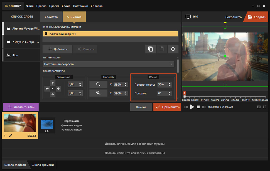Screen dimensions: 270x171
Task: Click the zoom in magnifier button
Action: (x=98, y=84)
